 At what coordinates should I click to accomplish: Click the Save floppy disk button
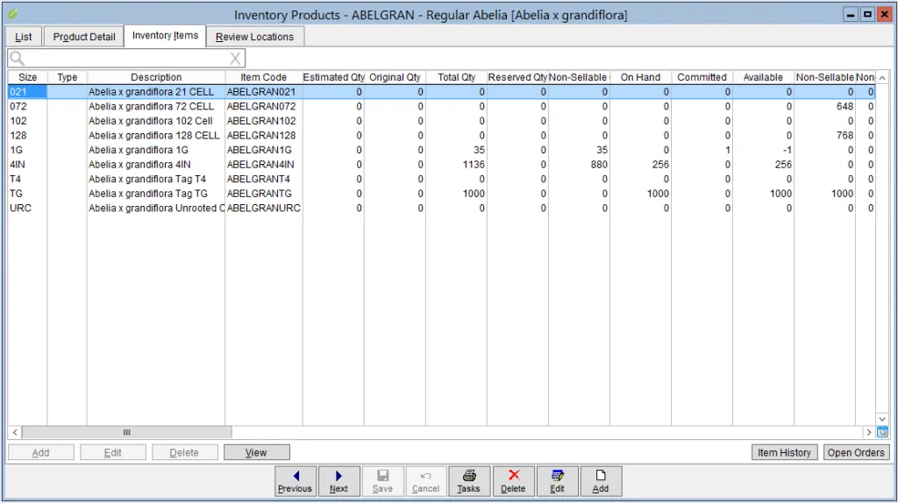click(x=382, y=481)
